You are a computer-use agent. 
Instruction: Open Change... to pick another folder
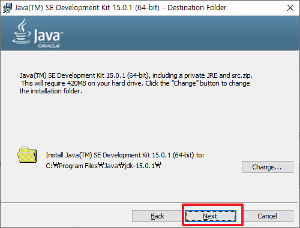[x=268, y=167]
